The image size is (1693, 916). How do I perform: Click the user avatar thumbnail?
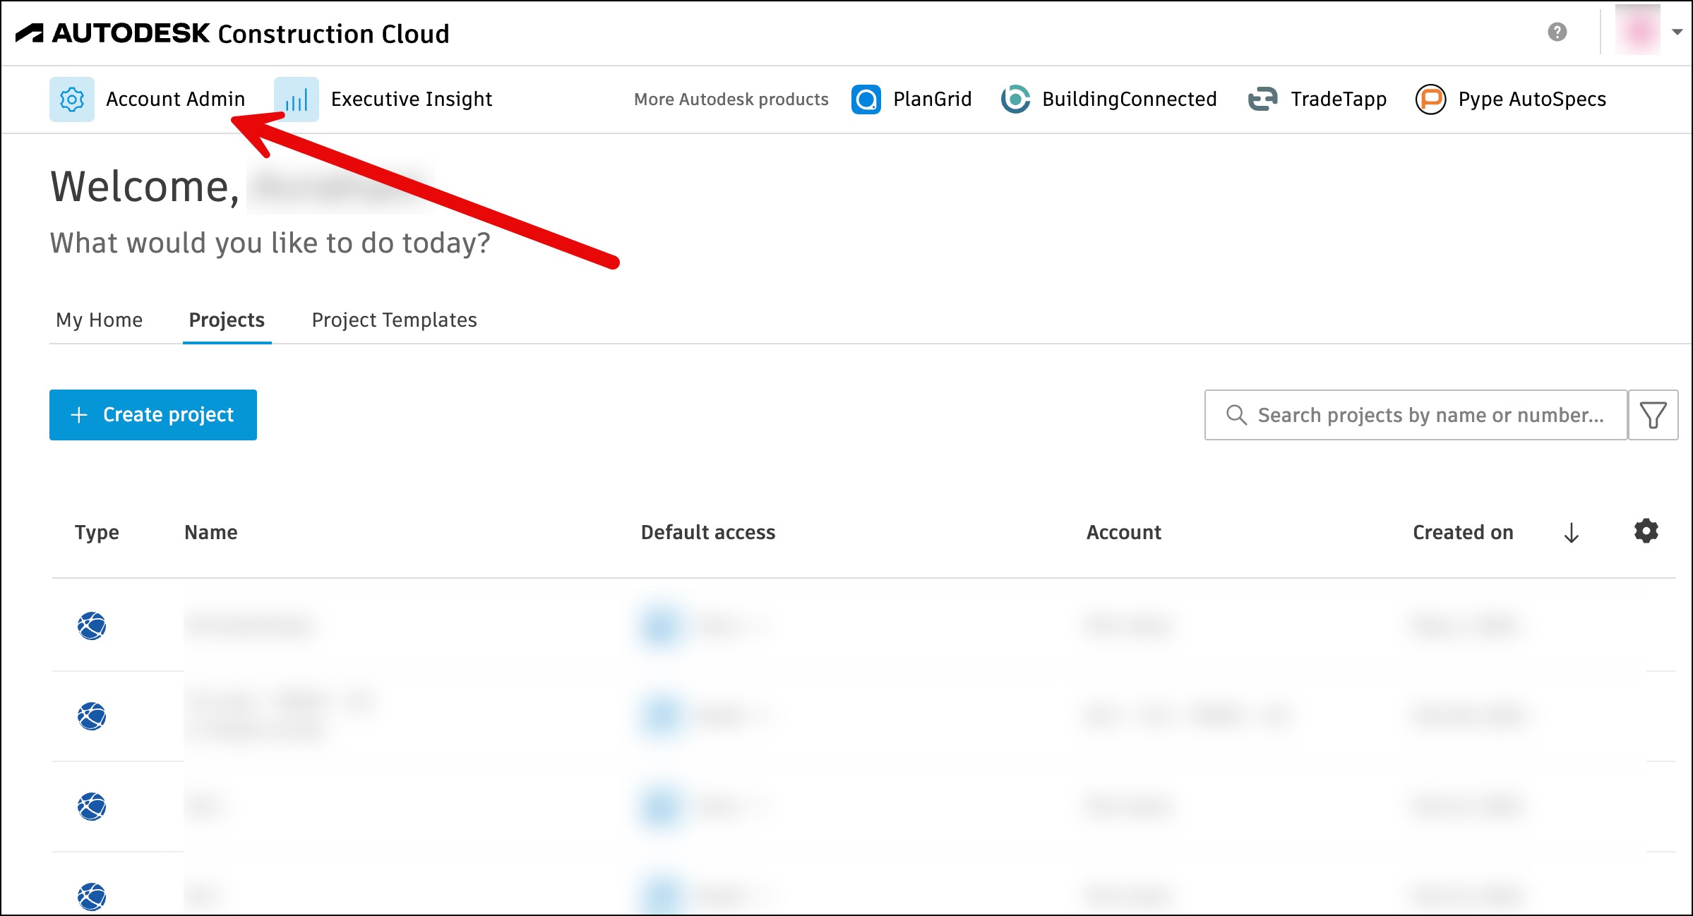tap(1638, 31)
